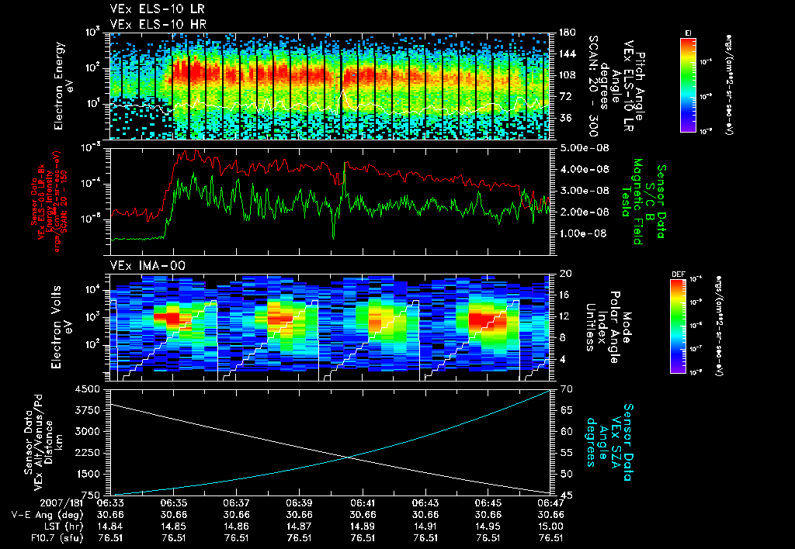Click the '55' SZA tick label

point(566,453)
